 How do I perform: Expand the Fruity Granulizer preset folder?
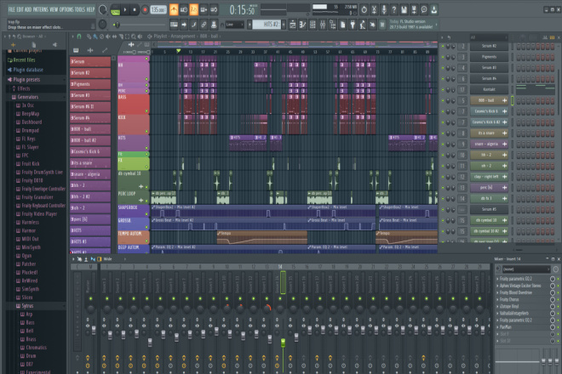point(35,197)
